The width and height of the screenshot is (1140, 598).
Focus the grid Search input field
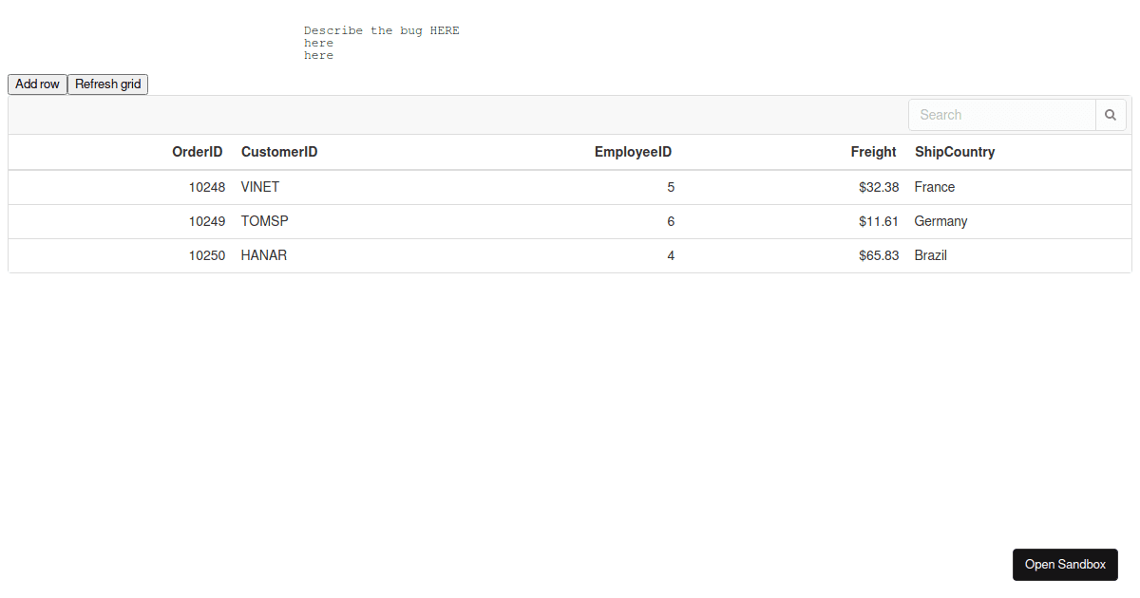click(1001, 115)
